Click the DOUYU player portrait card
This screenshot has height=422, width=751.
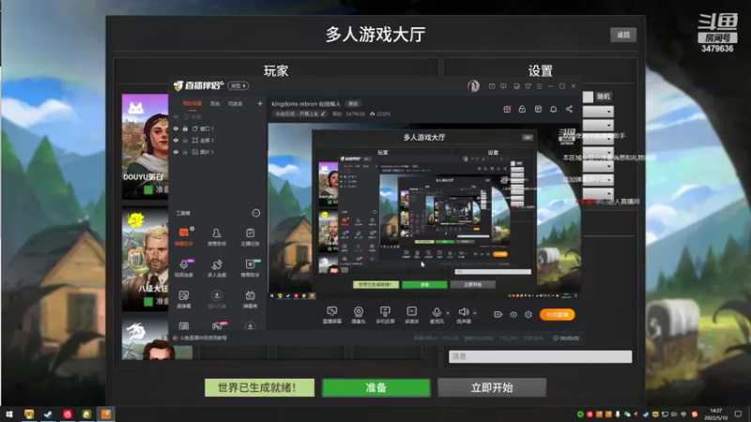[145, 146]
